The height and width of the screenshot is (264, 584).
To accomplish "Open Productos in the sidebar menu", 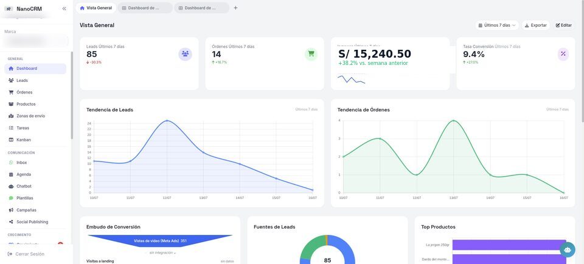I will pyautogui.click(x=35, y=104).
